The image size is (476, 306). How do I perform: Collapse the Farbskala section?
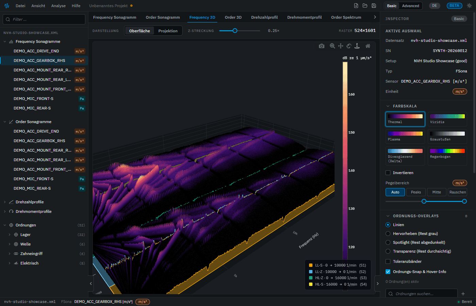pyautogui.click(x=388, y=106)
